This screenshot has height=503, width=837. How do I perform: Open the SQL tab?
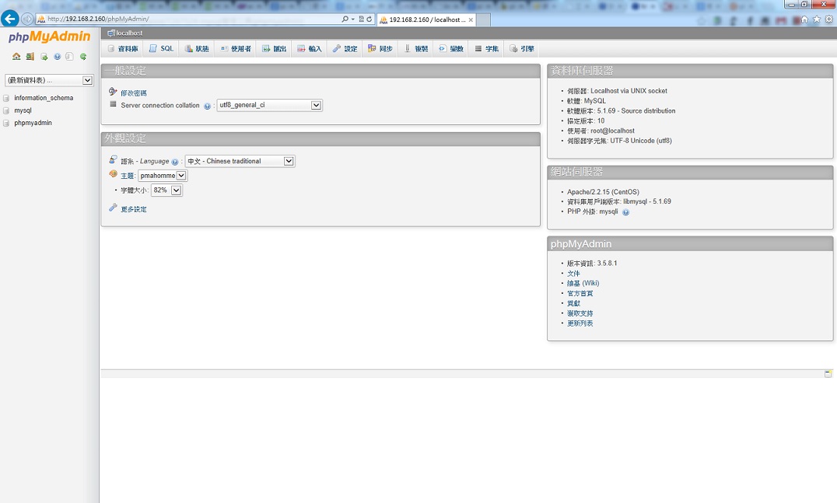pos(161,48)
